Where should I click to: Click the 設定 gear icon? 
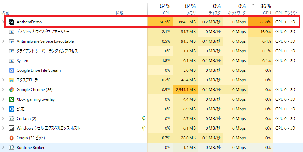tap(12, 109)
